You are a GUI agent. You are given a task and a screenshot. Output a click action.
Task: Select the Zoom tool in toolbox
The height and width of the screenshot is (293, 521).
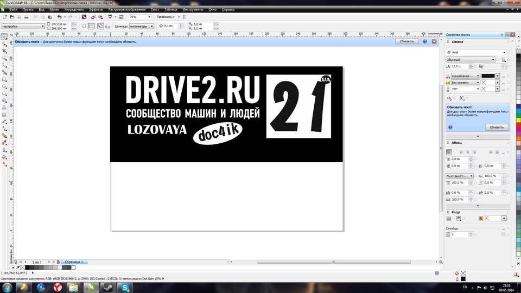[x=4, y=58]
